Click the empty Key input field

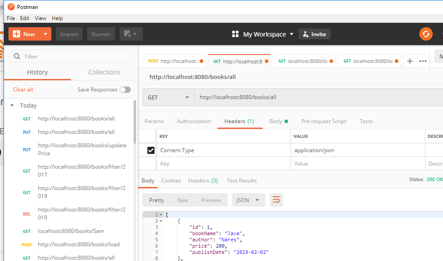(223, 164)
